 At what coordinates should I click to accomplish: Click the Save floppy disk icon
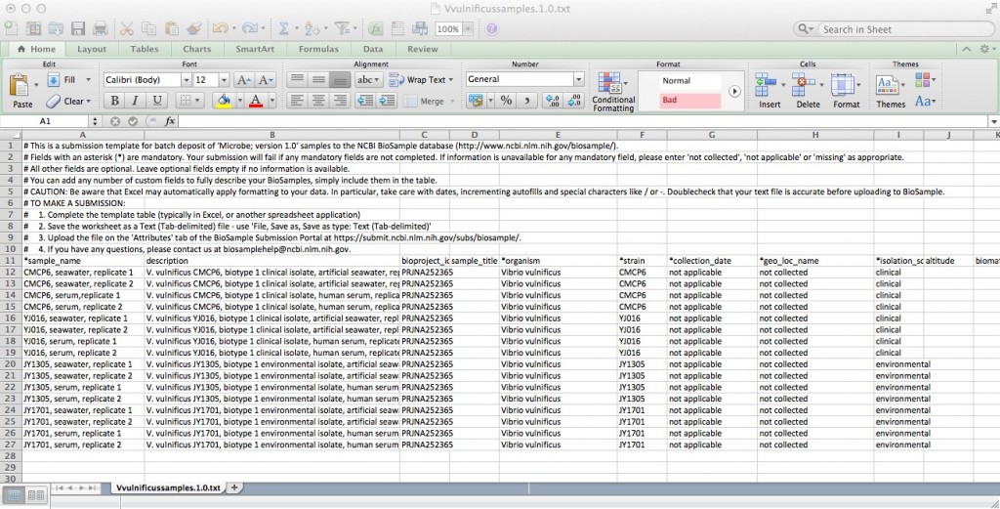point(77,28)
